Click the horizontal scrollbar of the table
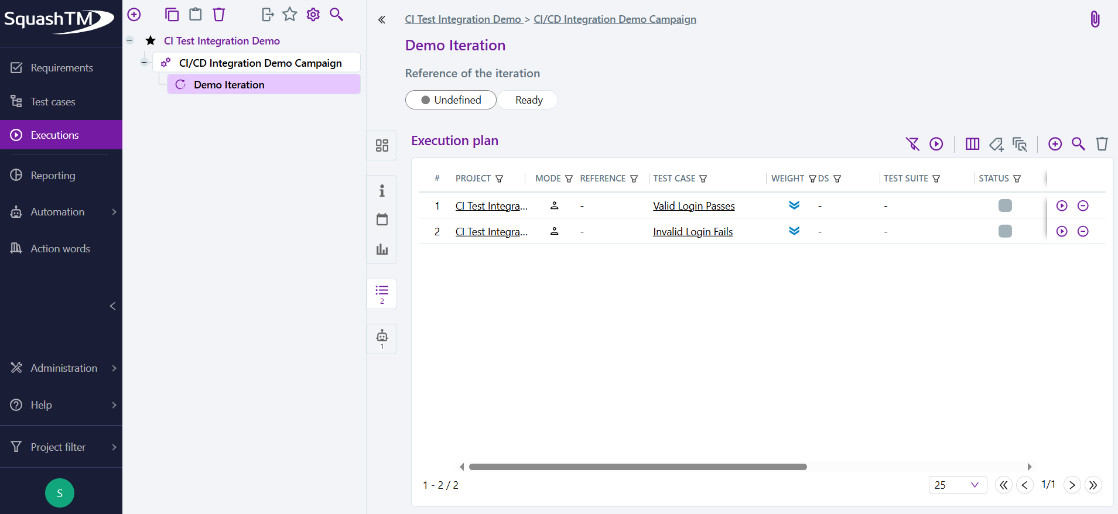1118x514 pixels. point(637,467)
